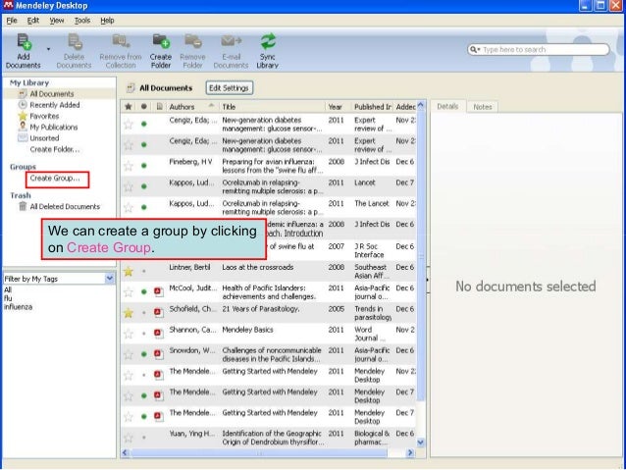Click the Delete Documents toolbar icon
The height and width of the screenshot is (470, 626).
coord(74,42)
